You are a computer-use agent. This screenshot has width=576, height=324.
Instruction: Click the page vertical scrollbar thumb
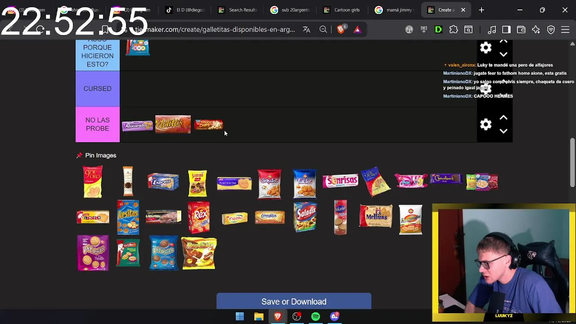572,162
